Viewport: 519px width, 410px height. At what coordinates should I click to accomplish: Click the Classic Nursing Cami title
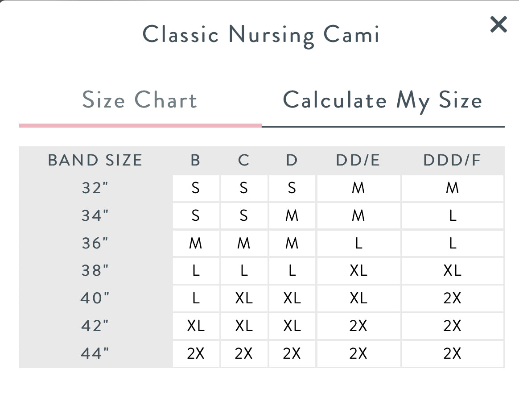coord(261,35)
